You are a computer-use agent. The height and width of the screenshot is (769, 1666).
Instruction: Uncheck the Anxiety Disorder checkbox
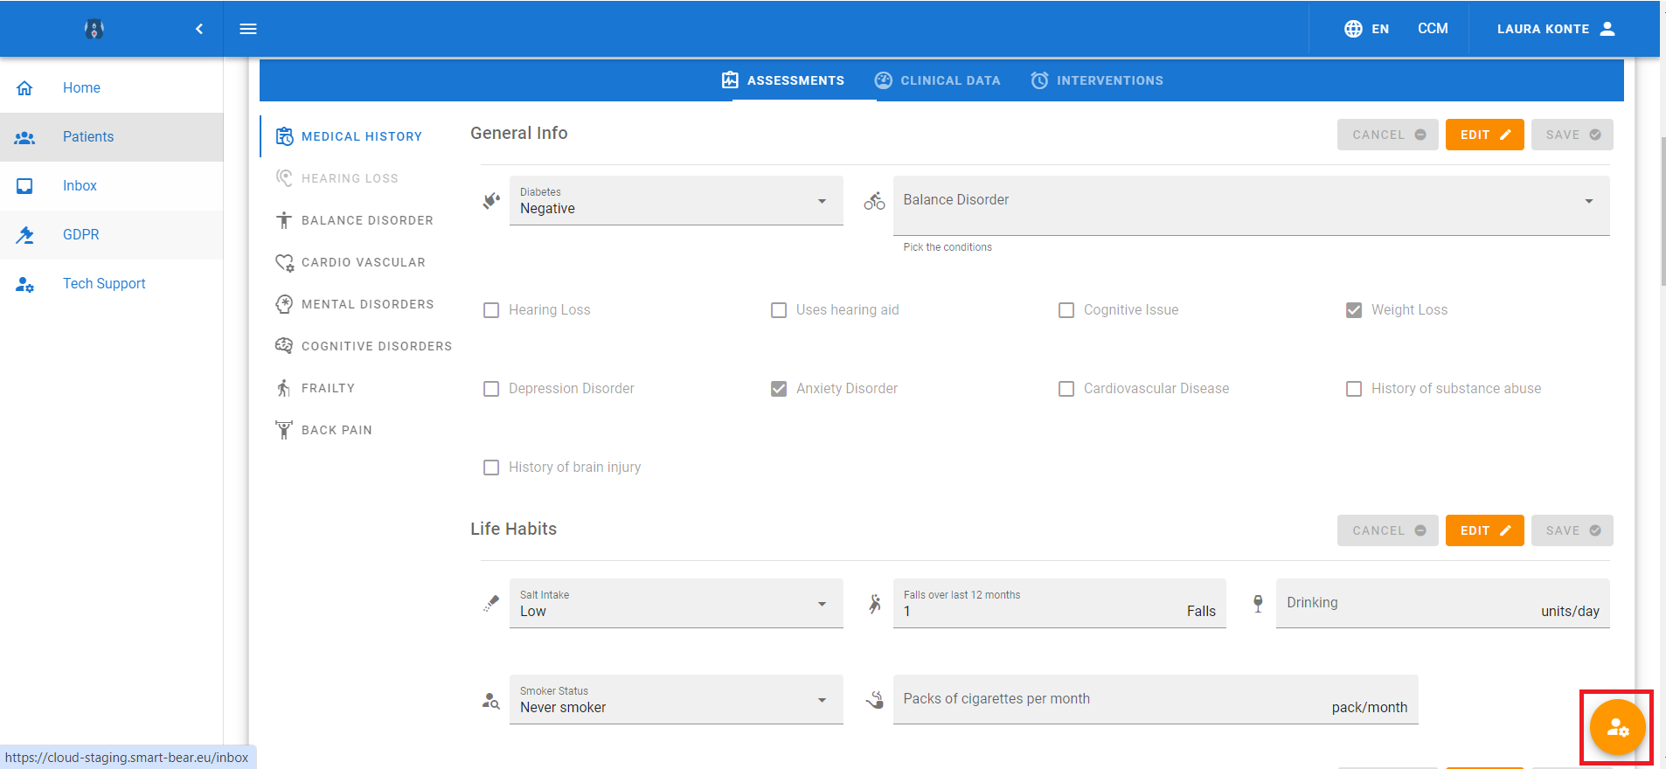click(x=779, y=389)
